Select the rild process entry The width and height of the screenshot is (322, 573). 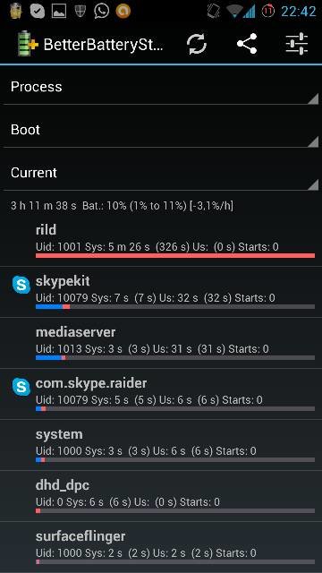(161, 241)
